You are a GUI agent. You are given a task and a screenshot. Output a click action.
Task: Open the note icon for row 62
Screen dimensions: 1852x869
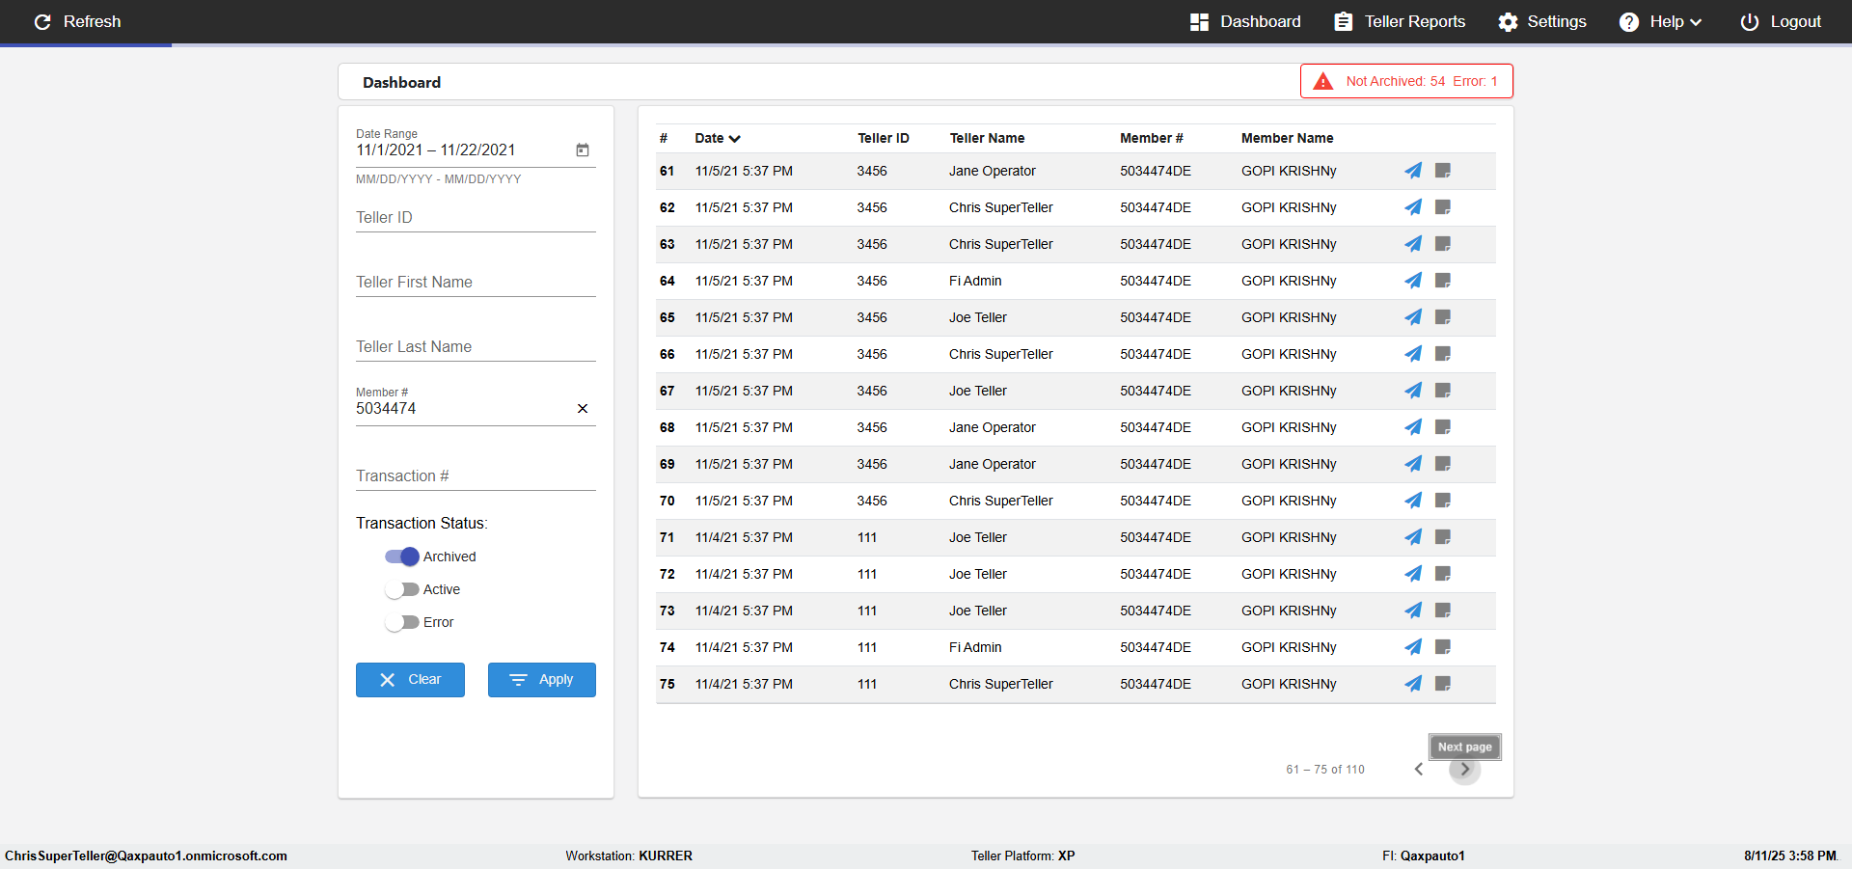pyautogui.click(x=1443, y=207)
